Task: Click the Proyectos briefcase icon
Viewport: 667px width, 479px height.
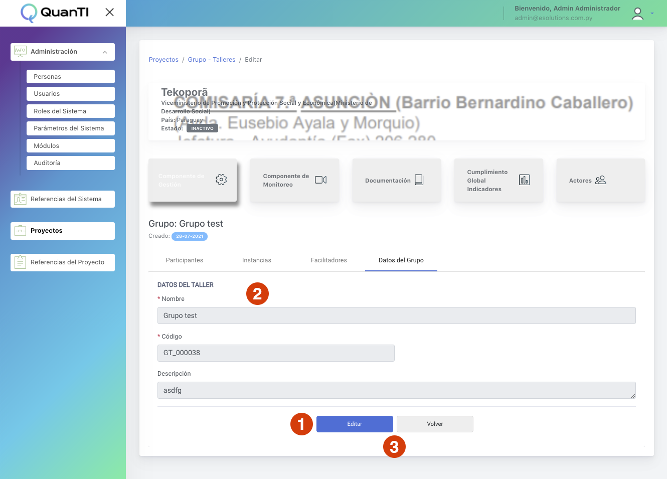Action: click(20, 231)
